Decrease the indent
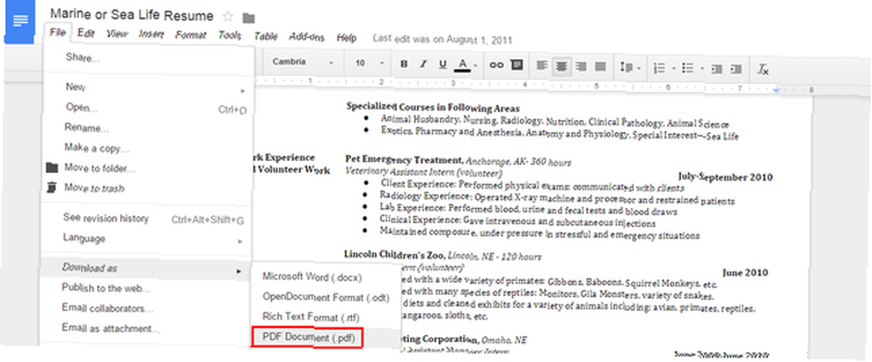The height and width of the screenshot is (362, 872). coord(717,69)
